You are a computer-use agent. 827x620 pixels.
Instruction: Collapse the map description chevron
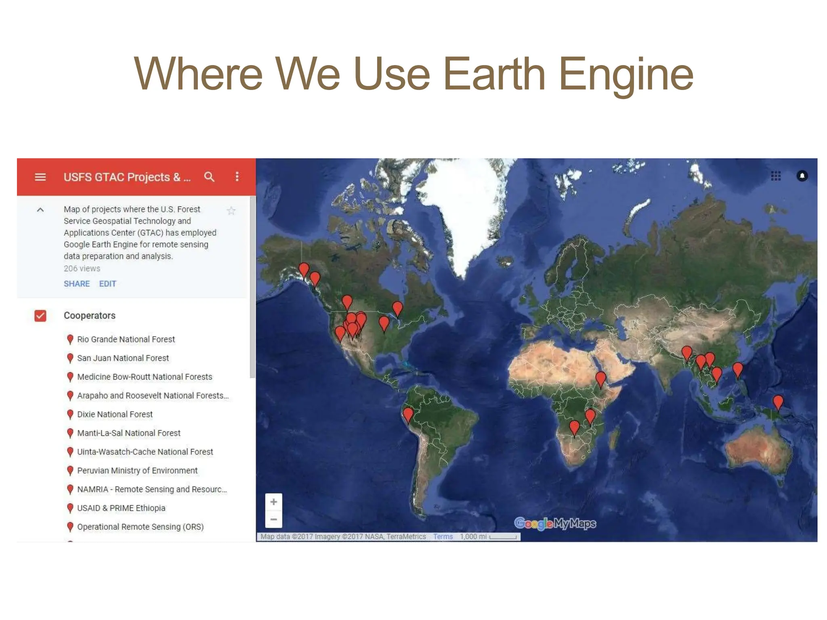[x=40, y=210]
